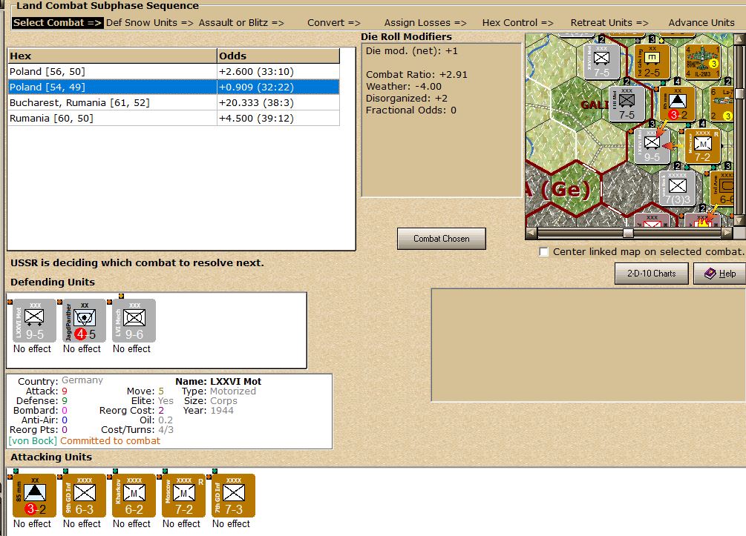
Task: Open the 2-D-10 Charts
Action: click(651, 274)
